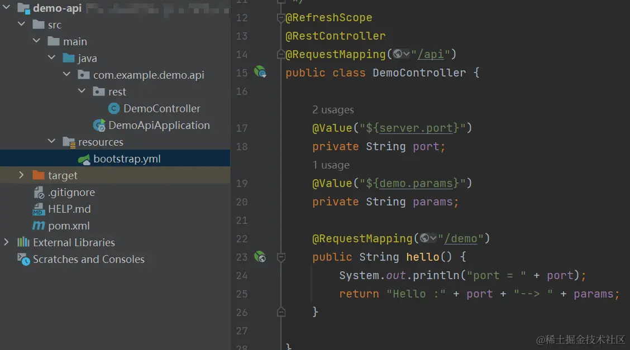Click the Maven pom.xml icon

pyautogui.click(x=39, y=226)
